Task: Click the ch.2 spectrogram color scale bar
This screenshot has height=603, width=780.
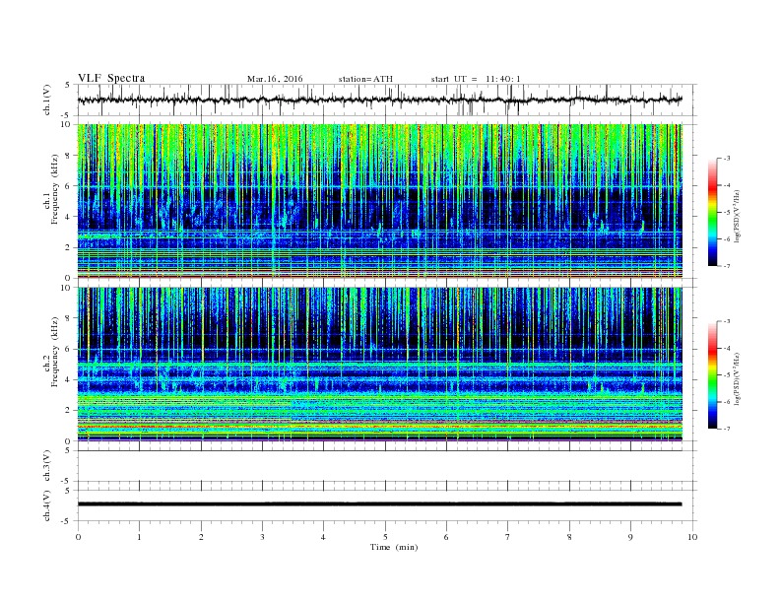Action: pos(713,375)
